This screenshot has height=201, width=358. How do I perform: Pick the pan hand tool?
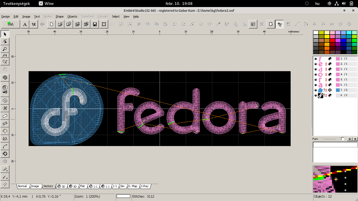(5, 69)
